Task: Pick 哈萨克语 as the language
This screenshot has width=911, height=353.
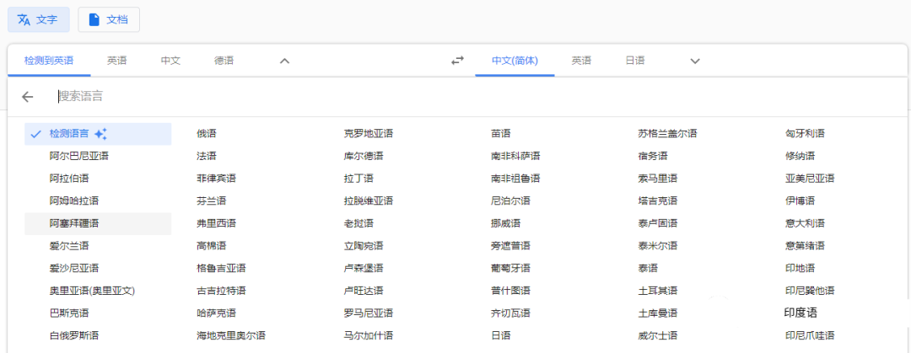Action: [216, 313]
